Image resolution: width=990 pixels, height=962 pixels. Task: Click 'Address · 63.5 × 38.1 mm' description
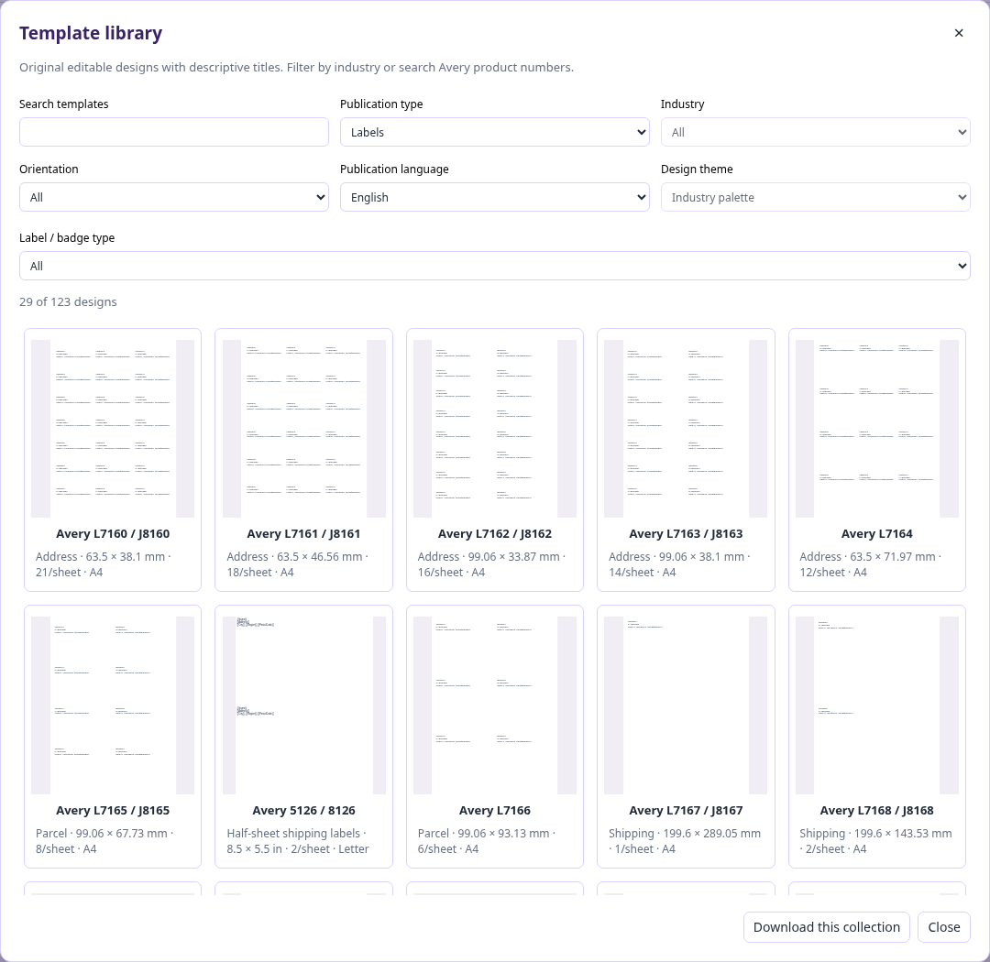point(103,557)
